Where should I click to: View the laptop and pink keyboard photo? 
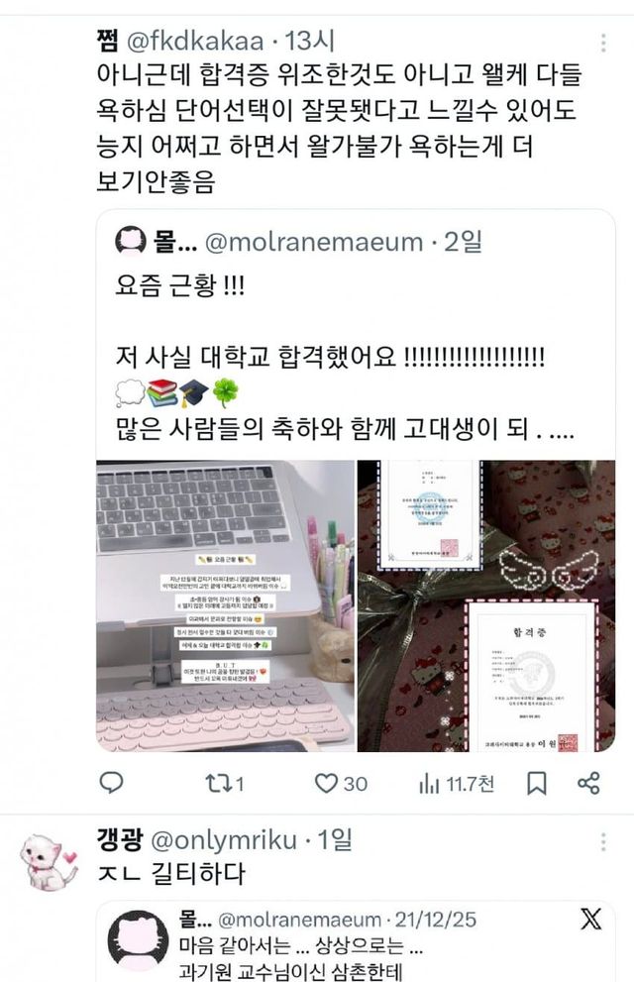pyautogui.click(x=225, y=605)
